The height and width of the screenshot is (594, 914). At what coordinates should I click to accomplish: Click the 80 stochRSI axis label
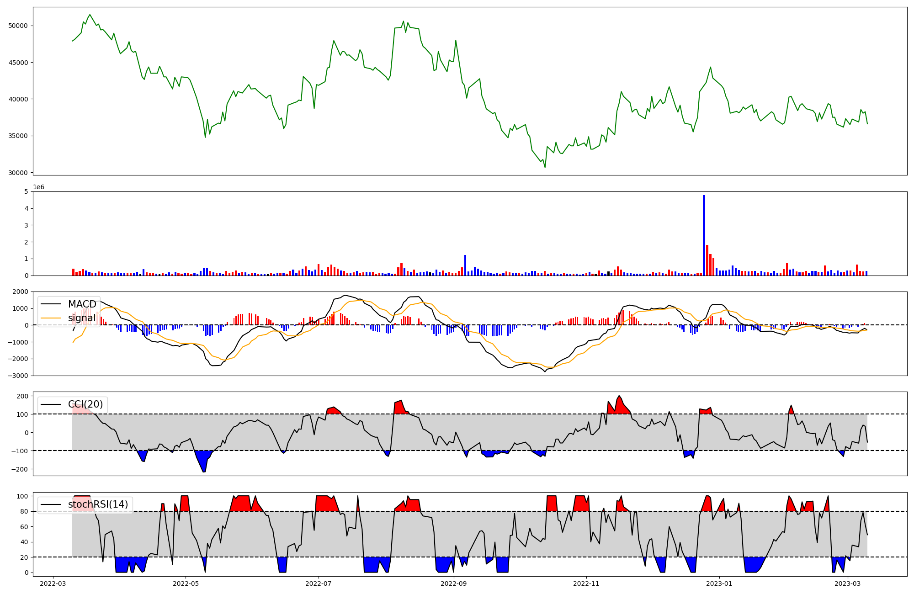click(24, 512)
